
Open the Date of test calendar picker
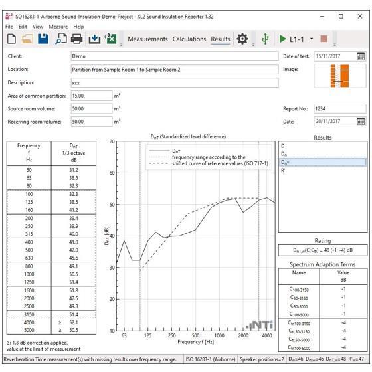click(x=361, y=56)
